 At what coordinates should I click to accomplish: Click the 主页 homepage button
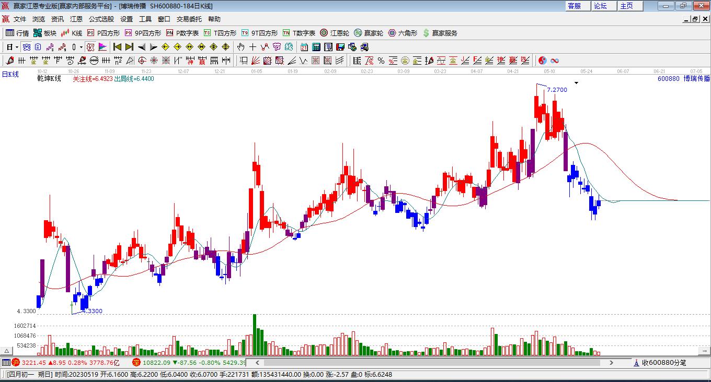(629, 6)
